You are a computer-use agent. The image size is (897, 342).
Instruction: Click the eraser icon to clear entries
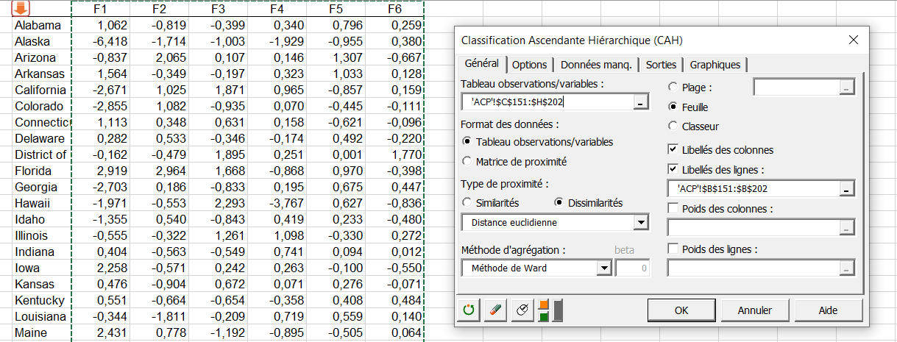pos(494,310)
